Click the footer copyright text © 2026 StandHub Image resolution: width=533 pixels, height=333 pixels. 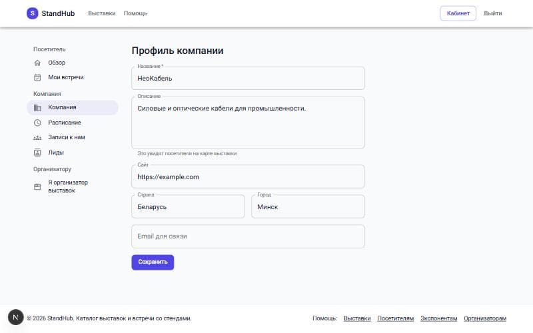click(x=109, y=318)
